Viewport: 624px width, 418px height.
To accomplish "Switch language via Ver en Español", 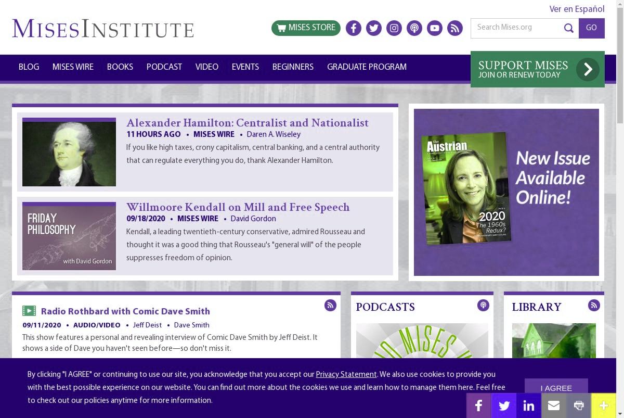I will [x=577, y=9].
